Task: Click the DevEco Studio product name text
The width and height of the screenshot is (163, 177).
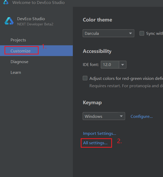Action: click(x=31, y=19)
